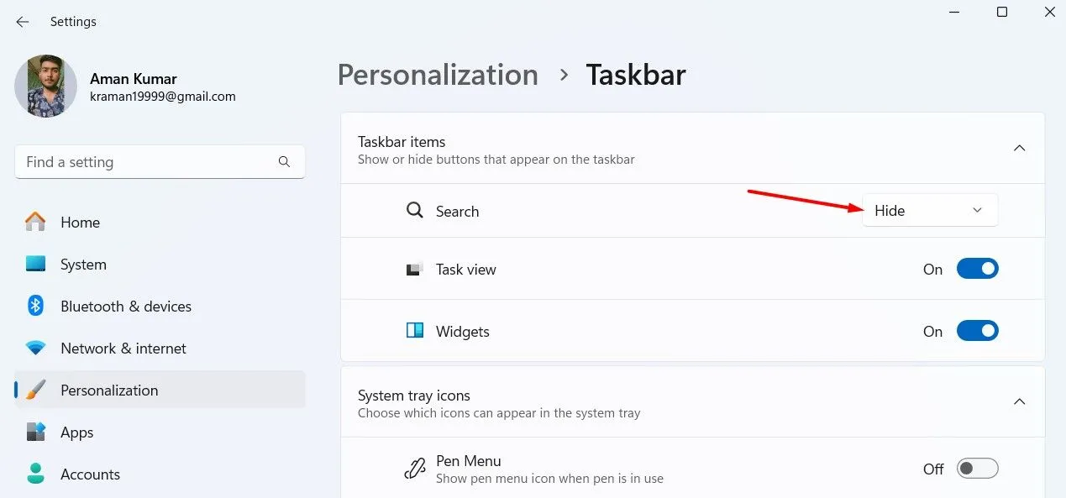Click the System monitor icon
This screenshot has width=1066, height=498.
[35, 265]
